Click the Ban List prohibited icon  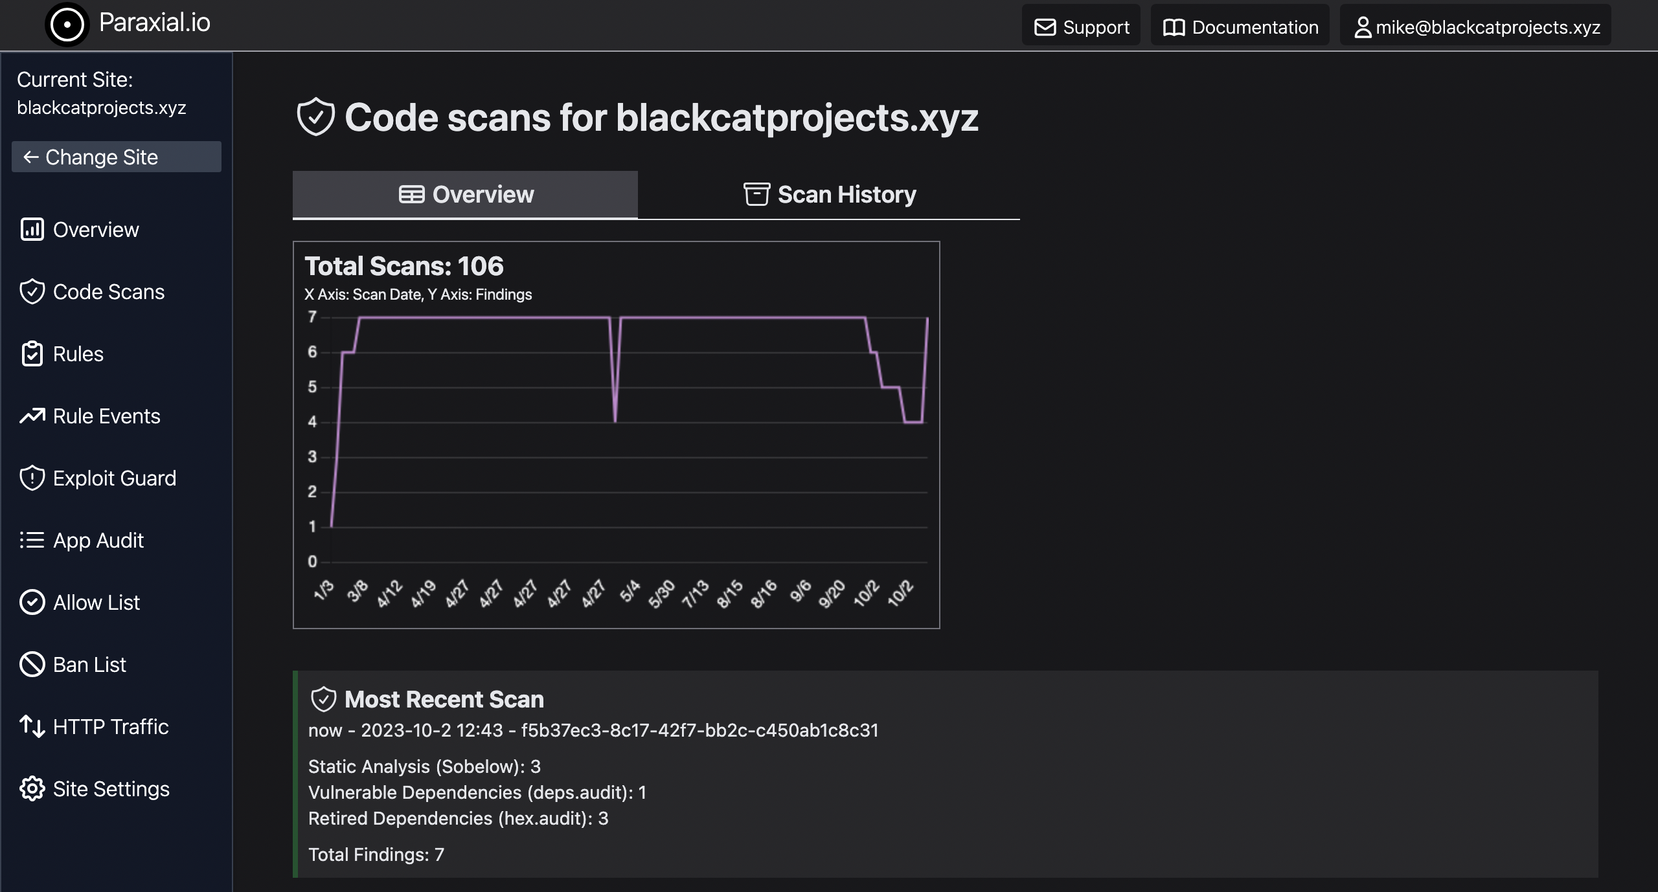[32, 664]
